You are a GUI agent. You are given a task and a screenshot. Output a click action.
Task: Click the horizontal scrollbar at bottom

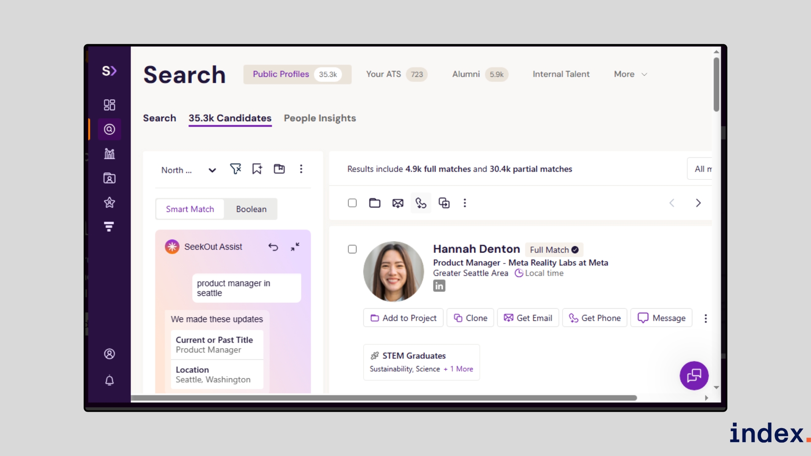click(x=384, y=398)
